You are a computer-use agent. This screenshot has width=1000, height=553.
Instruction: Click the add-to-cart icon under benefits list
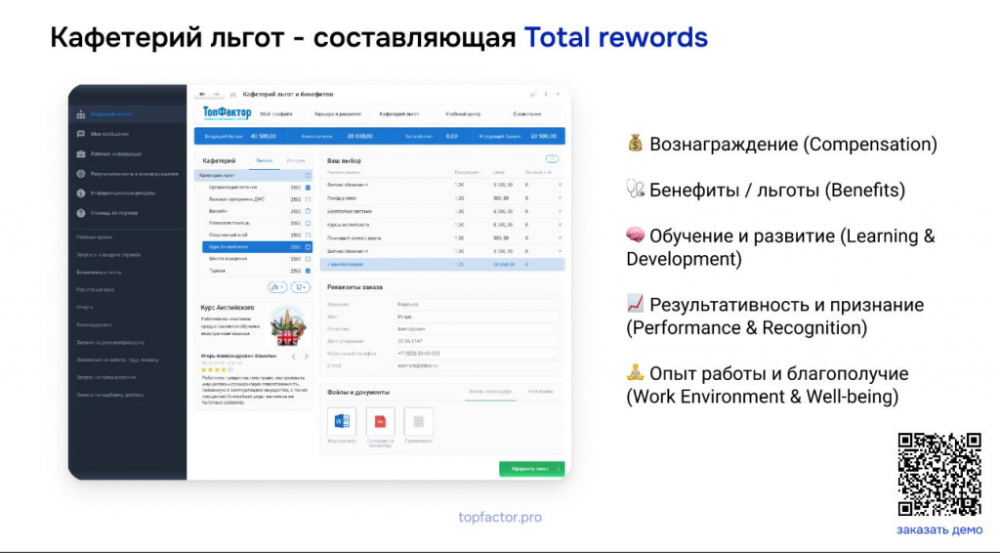pyautogui.click(x=301, y=287)
